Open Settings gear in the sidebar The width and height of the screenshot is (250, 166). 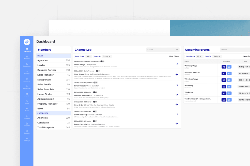(x=27, y=139)
